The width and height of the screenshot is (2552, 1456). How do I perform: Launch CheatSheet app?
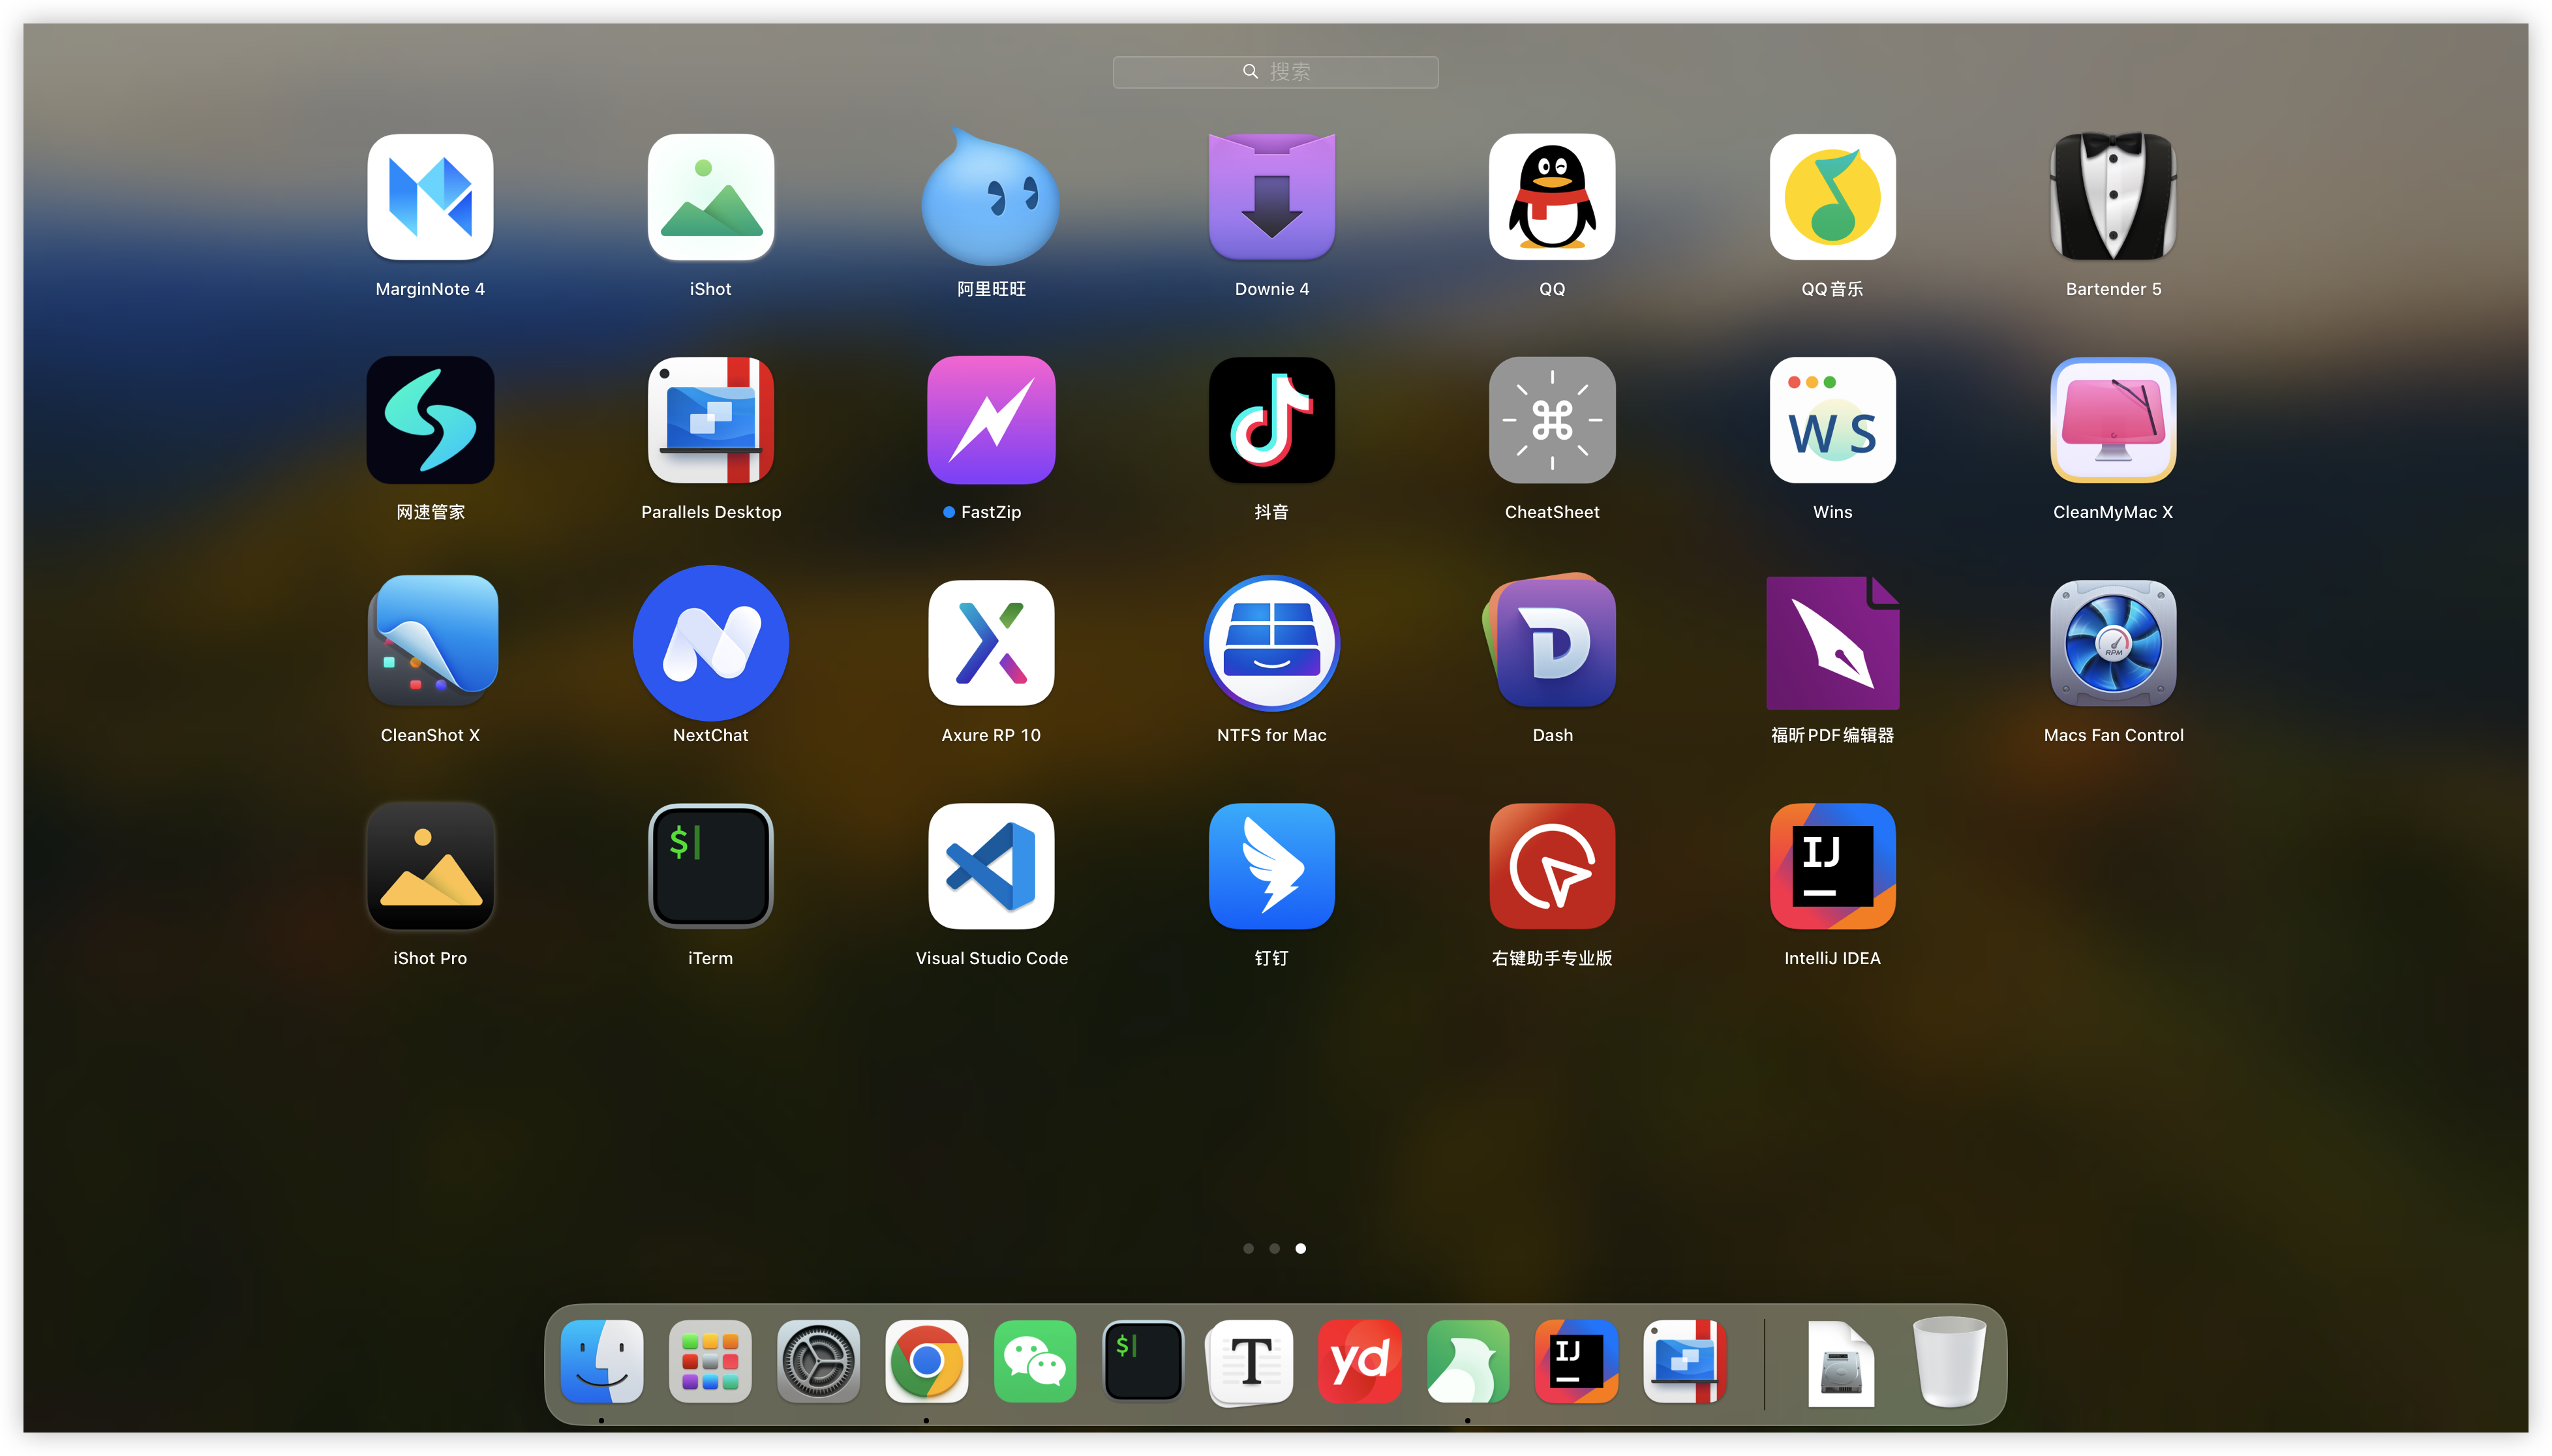1552,420
